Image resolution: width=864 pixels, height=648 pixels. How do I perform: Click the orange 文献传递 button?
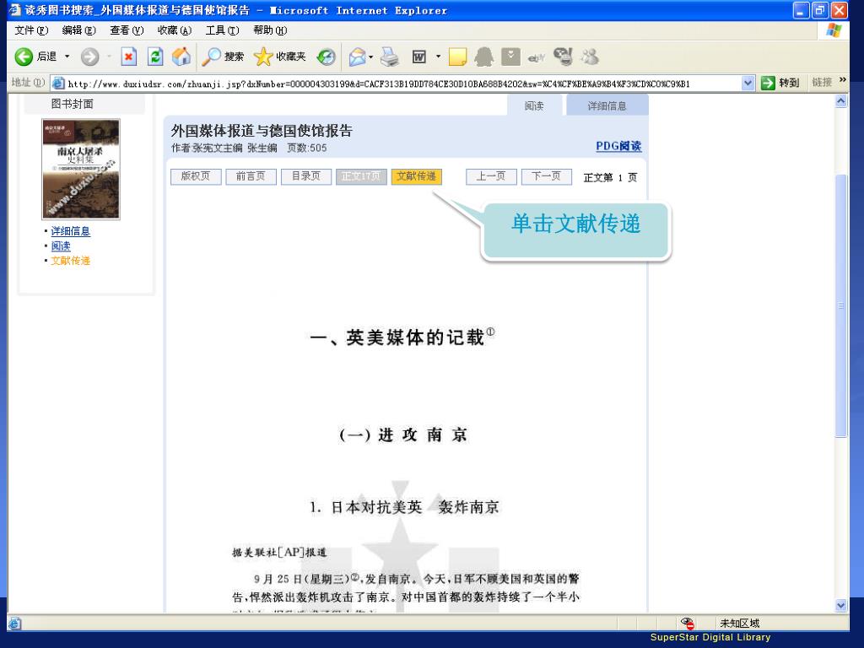pos(416,176)
